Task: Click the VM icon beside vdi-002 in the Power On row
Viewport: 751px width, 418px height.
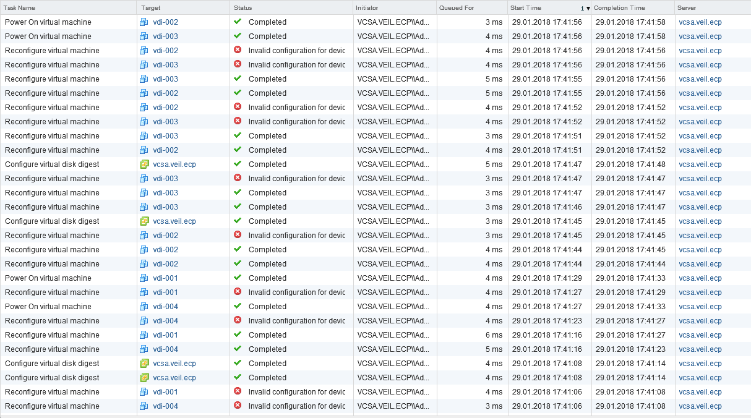Action: [144, 22]
